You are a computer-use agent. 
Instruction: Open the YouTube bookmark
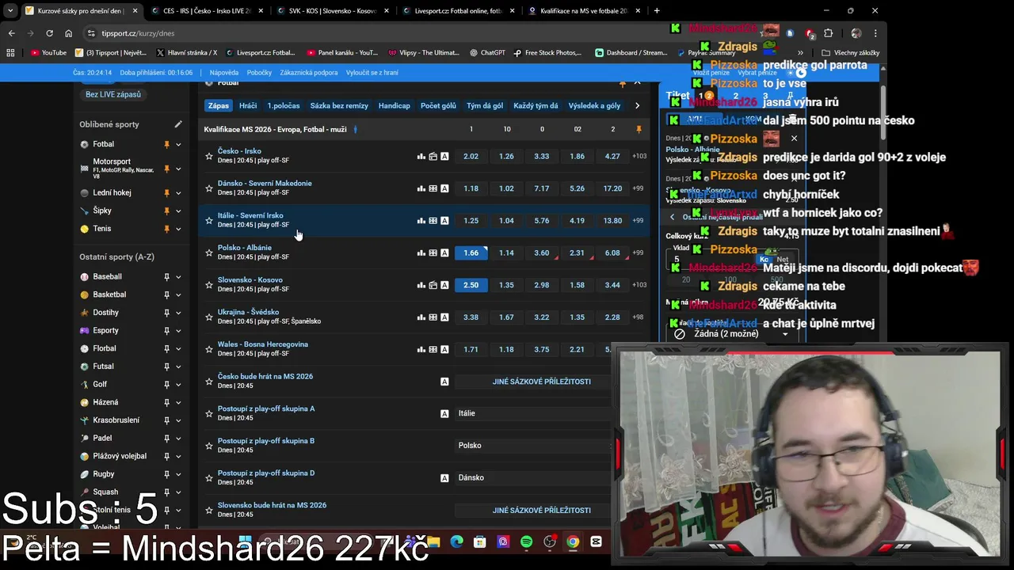coord(49,53)
